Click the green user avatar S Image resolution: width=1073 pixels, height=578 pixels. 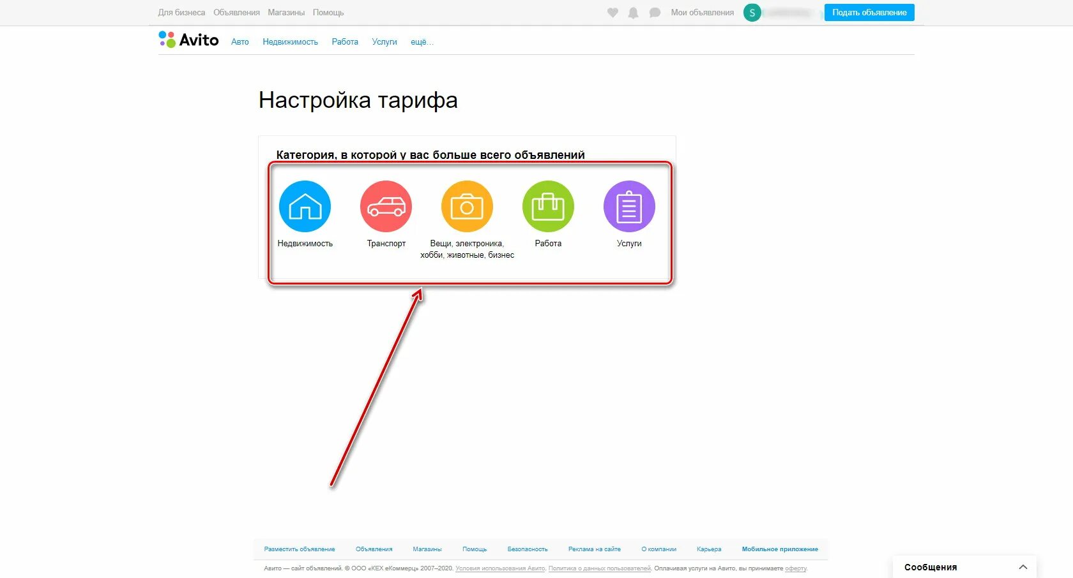click(752, 13)
